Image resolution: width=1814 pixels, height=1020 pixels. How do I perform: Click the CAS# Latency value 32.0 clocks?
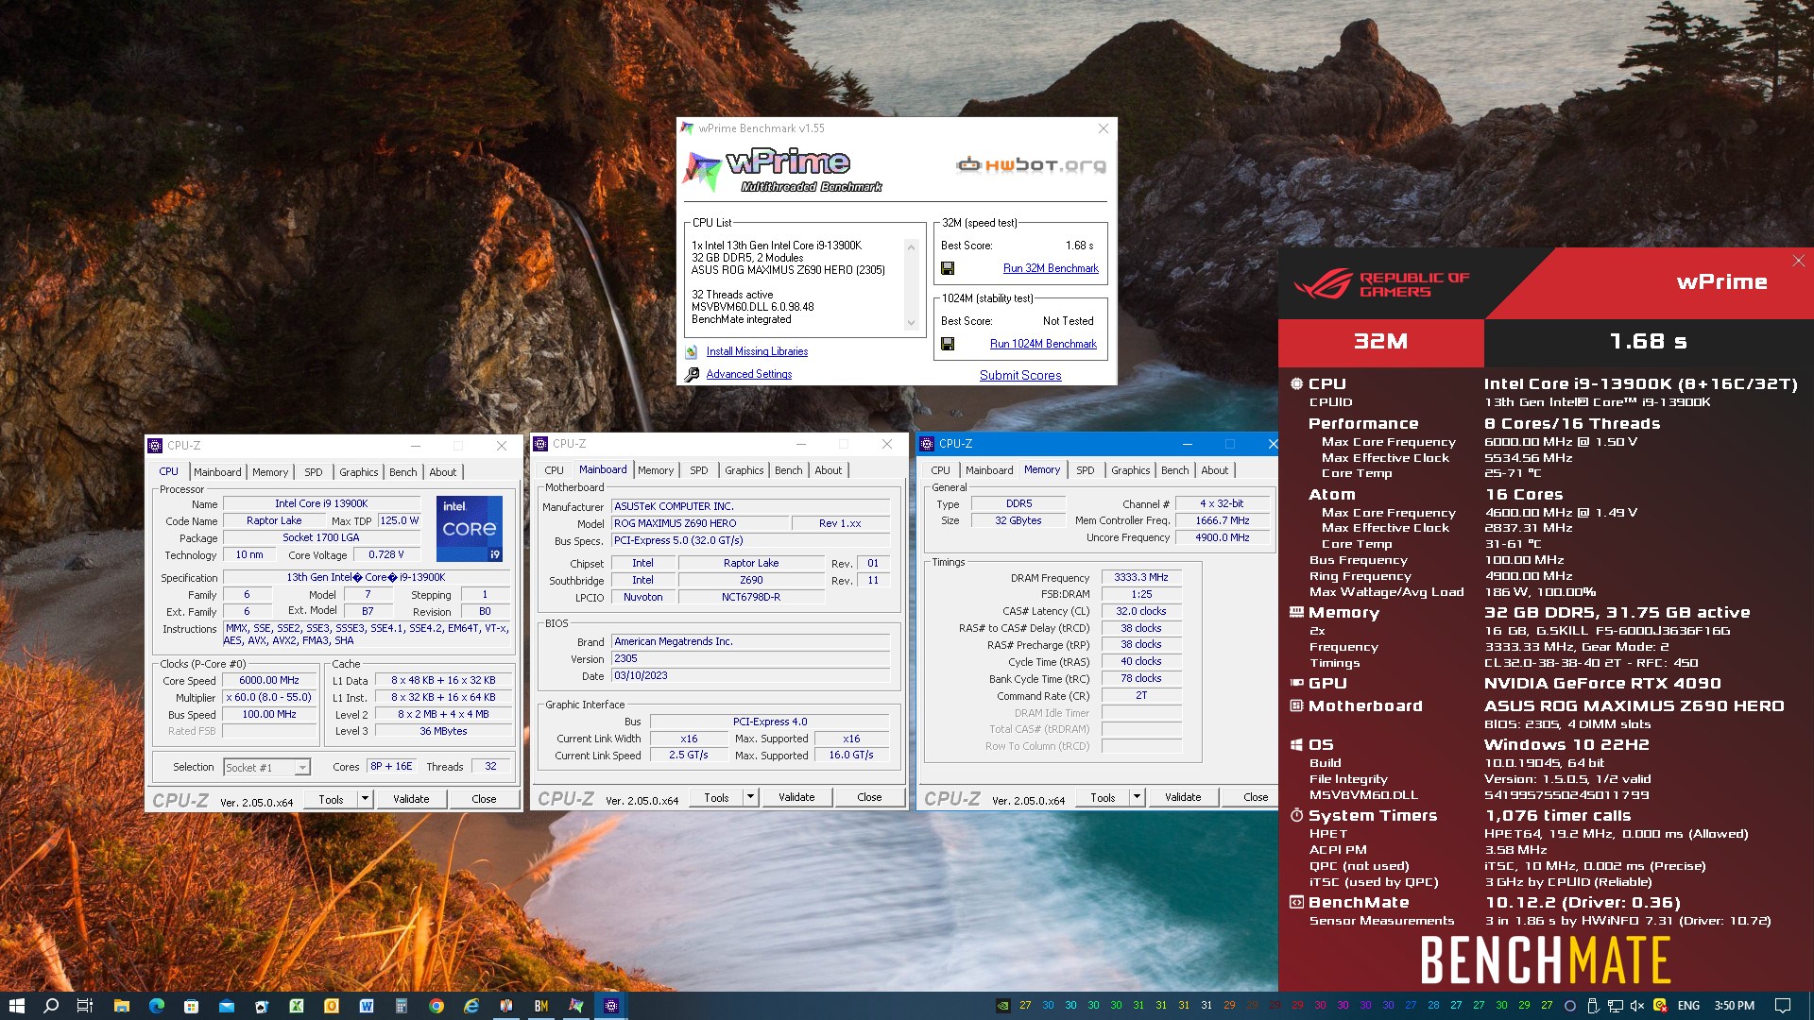1141,612
